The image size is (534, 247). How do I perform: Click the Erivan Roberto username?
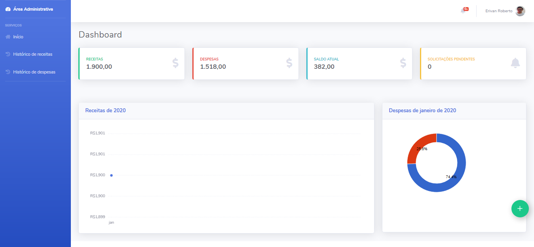(x=498, y=11)
